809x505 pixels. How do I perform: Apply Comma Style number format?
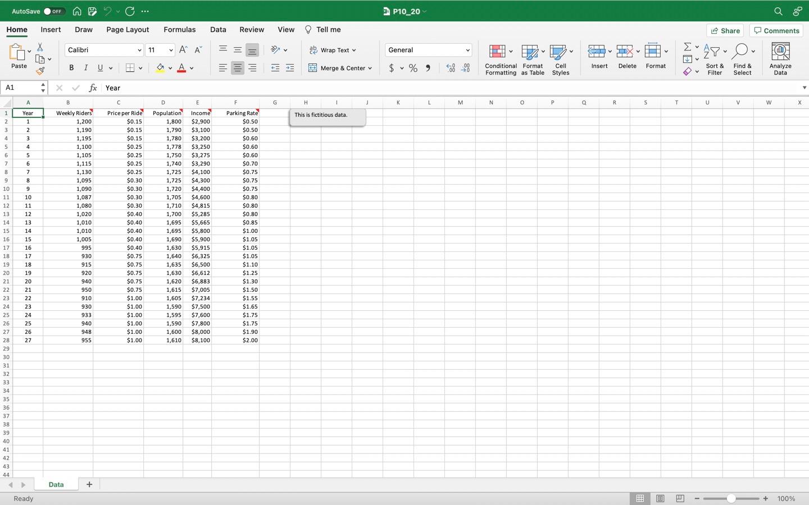tap(428, 68)
